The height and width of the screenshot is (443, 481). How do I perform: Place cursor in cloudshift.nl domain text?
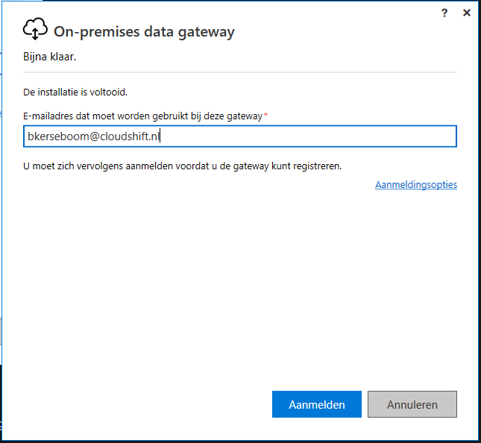pyautogui.click(x=130, y=136)
